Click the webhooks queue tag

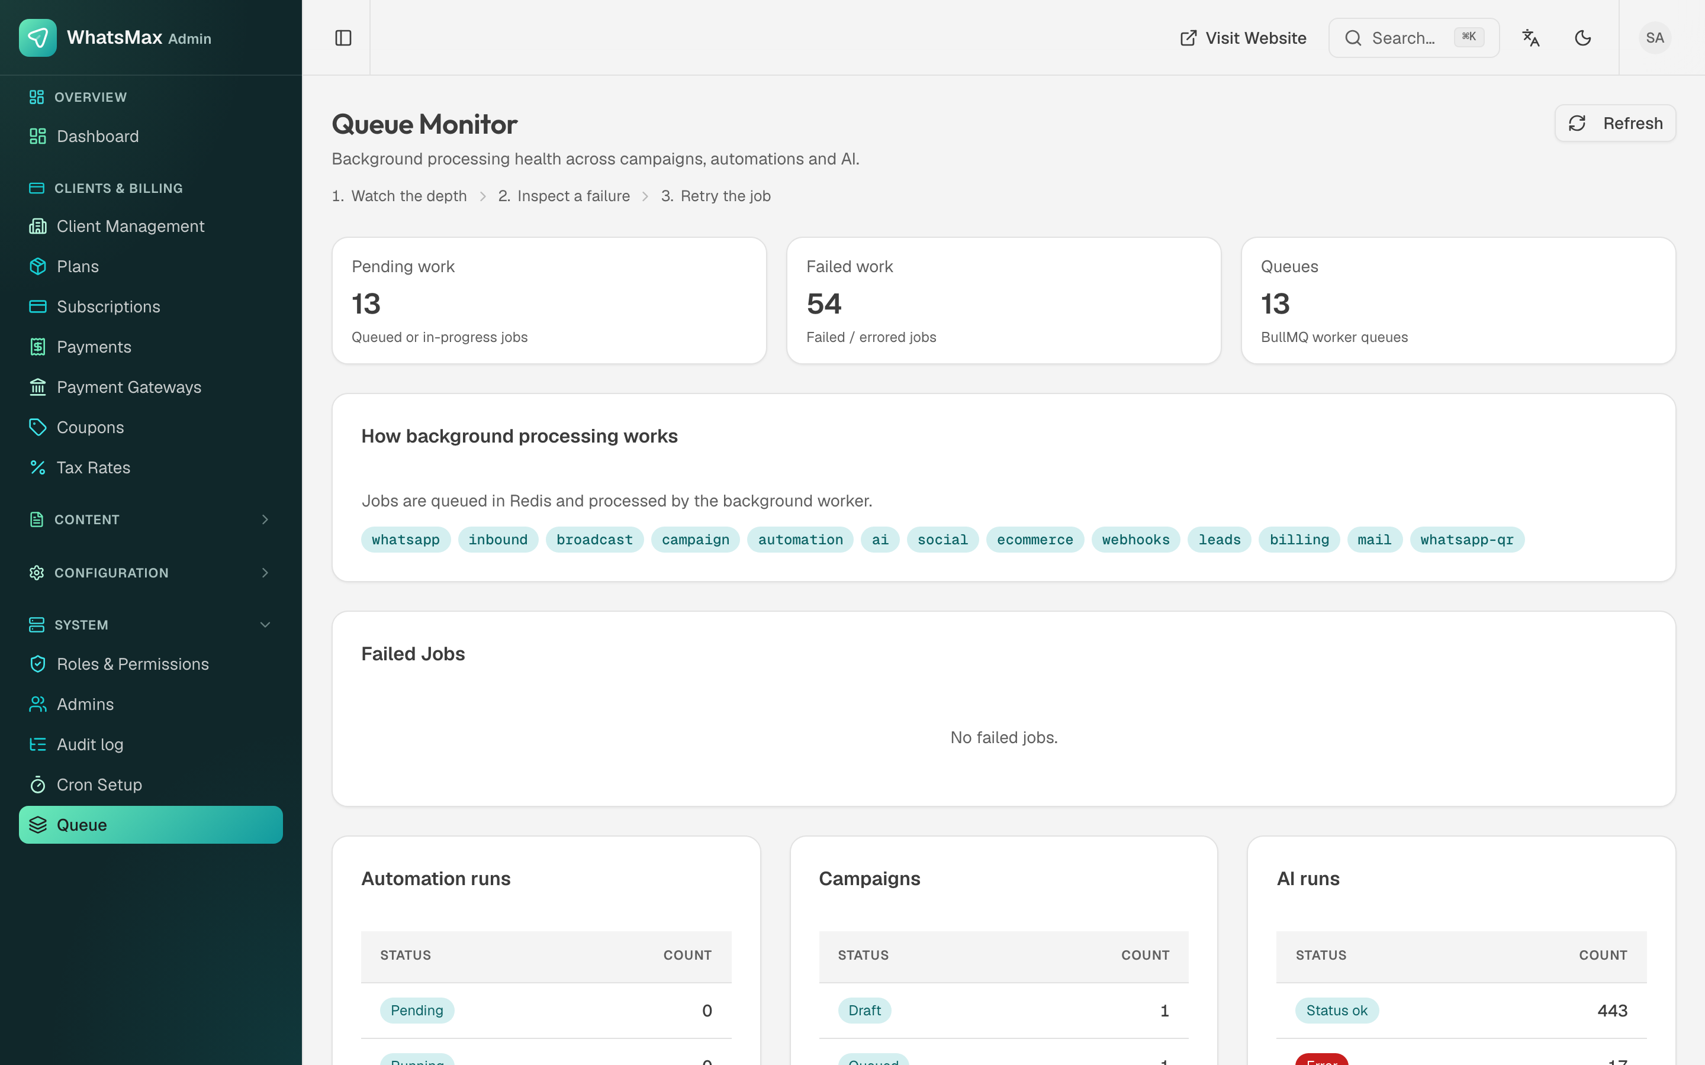click(1135, 540)
